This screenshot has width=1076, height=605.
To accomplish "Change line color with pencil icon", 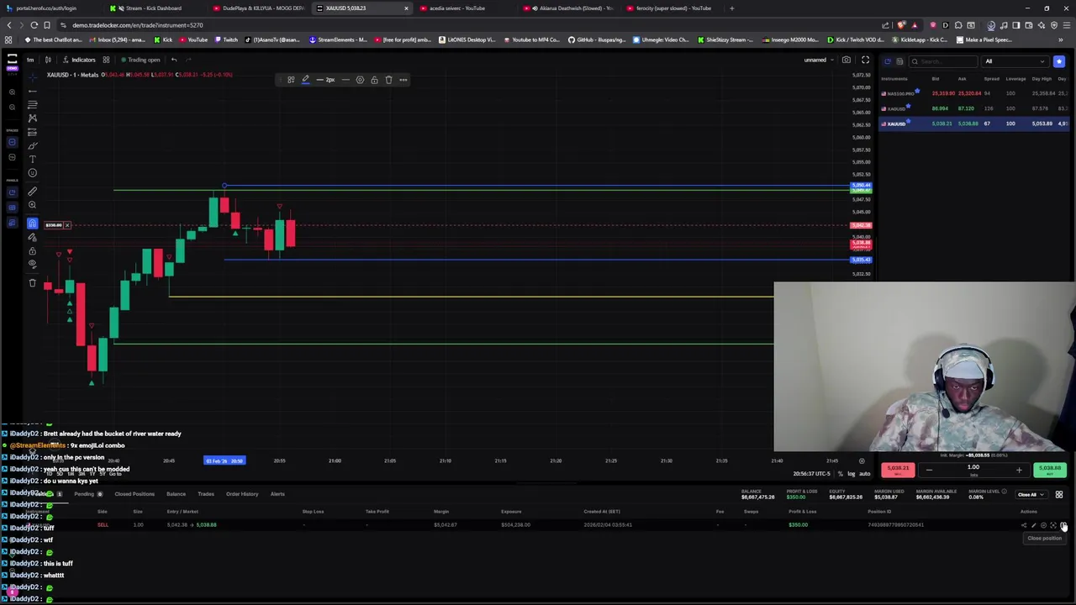I will click(305, 80).
